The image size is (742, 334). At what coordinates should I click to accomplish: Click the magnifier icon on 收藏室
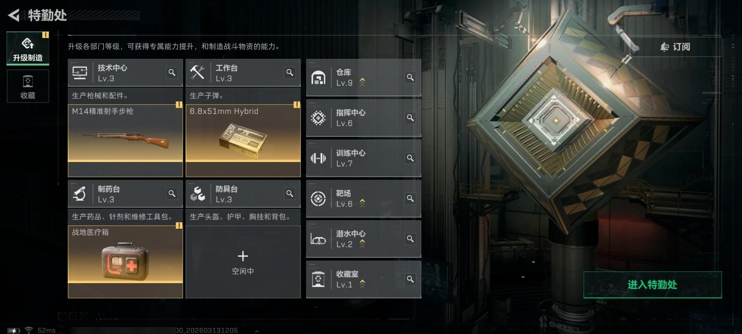(410, 279)
